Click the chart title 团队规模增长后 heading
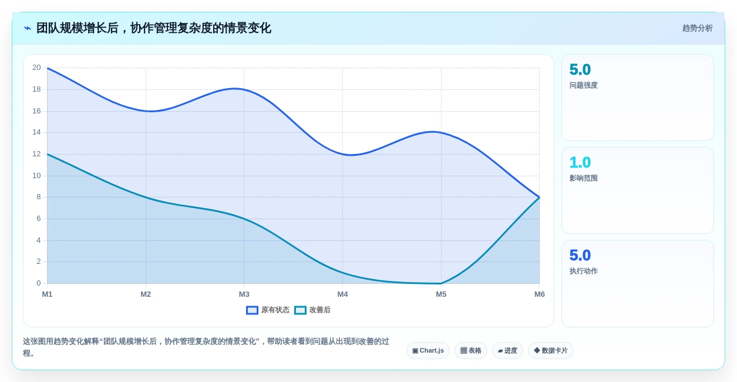The height and width of the screenshot is (382, 737). click(154, 28)
